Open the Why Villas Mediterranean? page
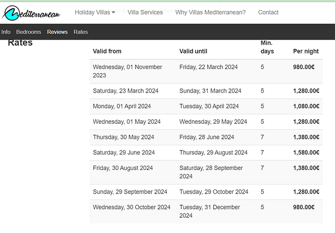The image size is (335, 233). (x=210, y=12)
